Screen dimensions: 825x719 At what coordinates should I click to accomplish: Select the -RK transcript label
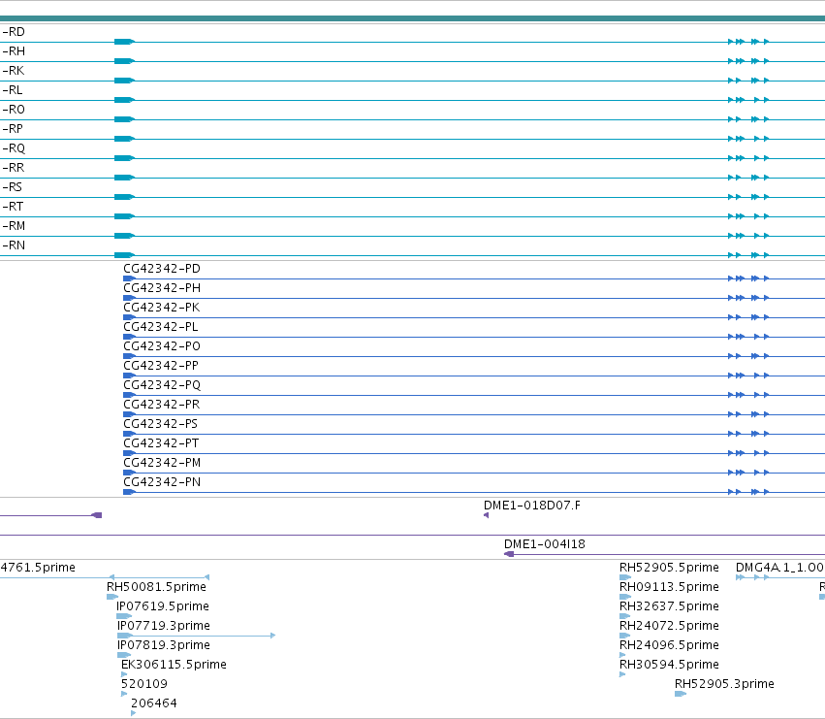[14, 71]
